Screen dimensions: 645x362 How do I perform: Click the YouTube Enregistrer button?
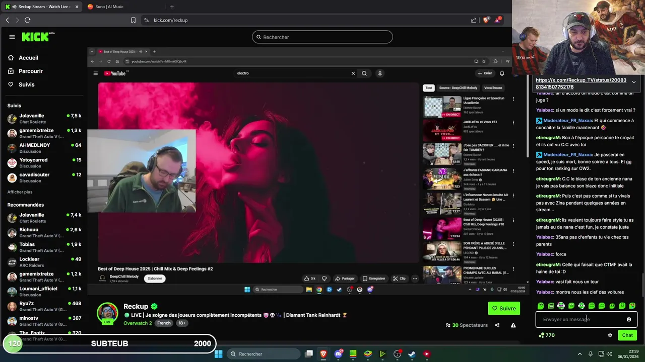point(374,279)
